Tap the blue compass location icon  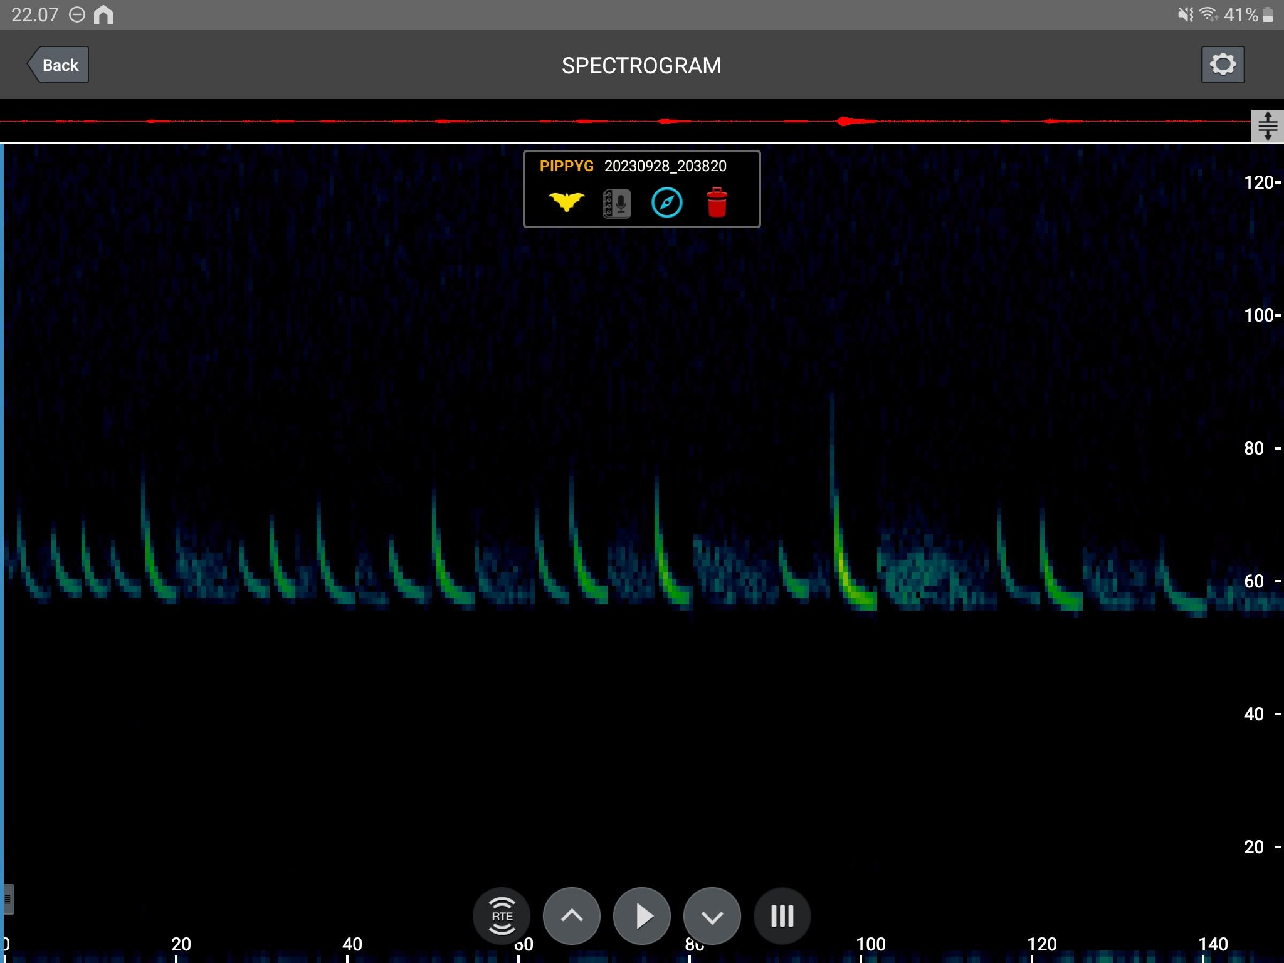666,203
